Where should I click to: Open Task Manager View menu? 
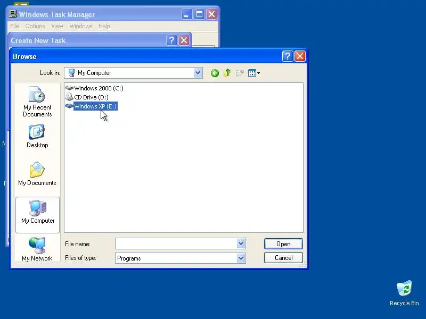point(57,26)
